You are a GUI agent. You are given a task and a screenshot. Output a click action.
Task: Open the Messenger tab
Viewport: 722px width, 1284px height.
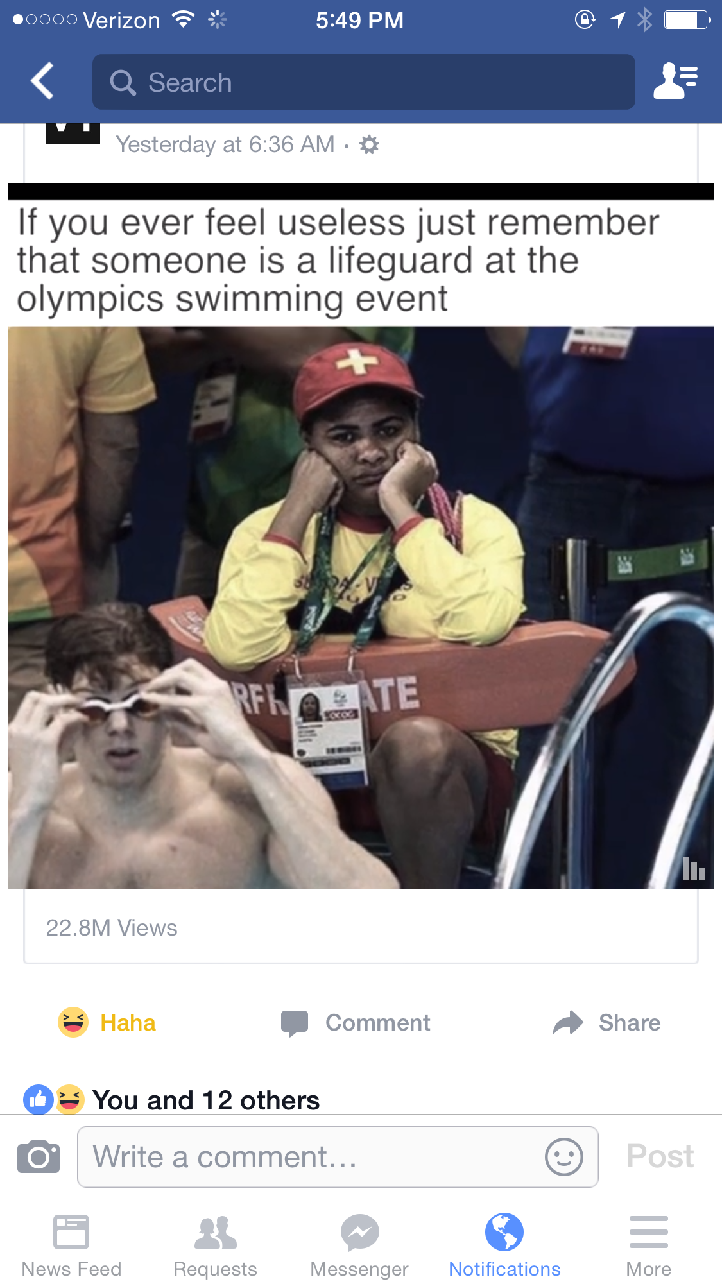[359, 1245]
